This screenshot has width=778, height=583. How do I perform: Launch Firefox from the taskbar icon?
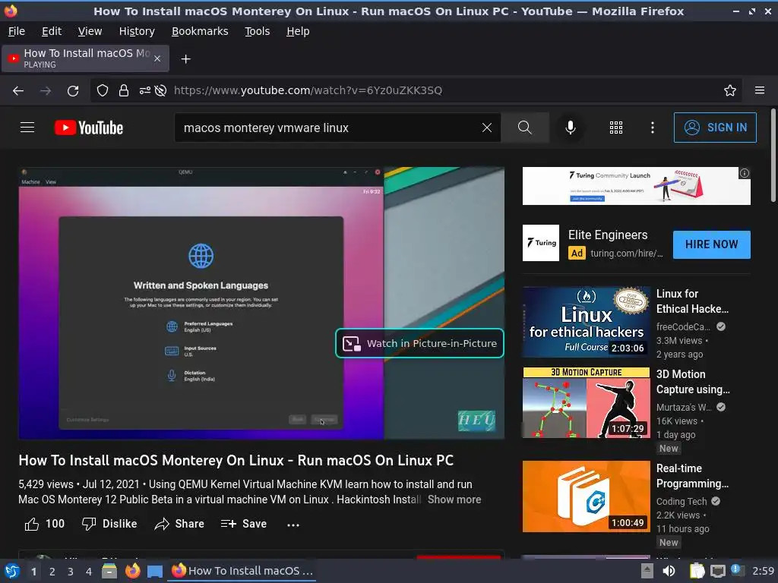click(132, 571)
